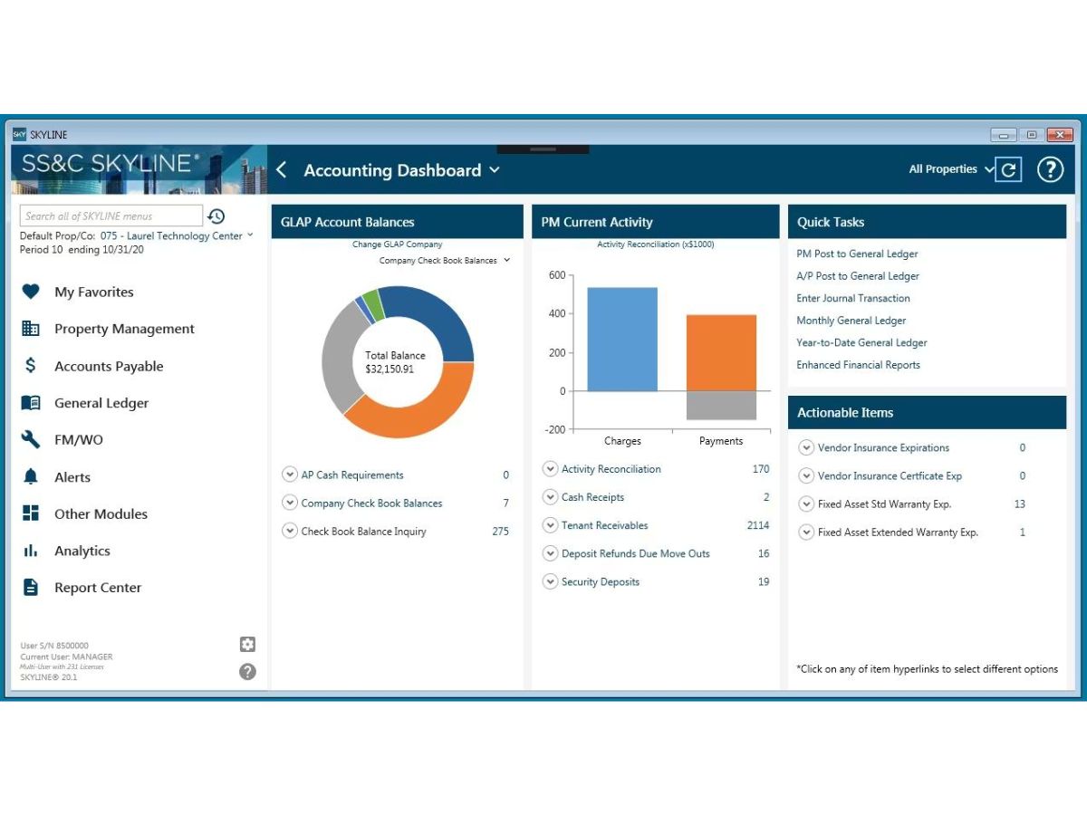Expand Check Book Balance Inquiry row

pos(290,531)
